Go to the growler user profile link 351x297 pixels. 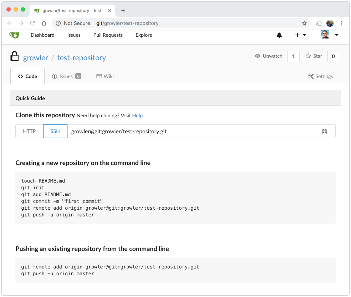click(36, 57)
